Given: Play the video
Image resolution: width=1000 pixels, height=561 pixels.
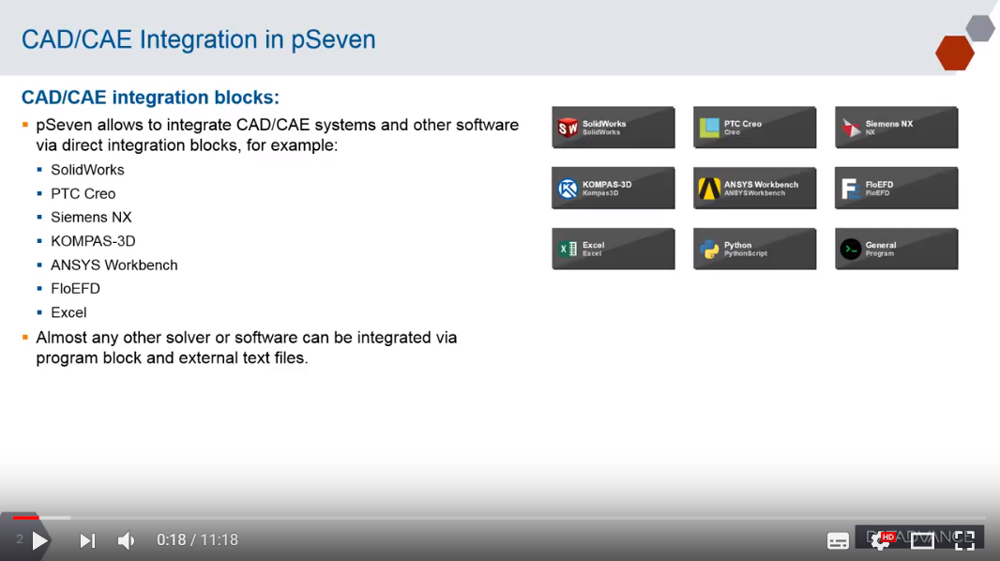Looking at the screenshot, I should [x=39, y=540].
